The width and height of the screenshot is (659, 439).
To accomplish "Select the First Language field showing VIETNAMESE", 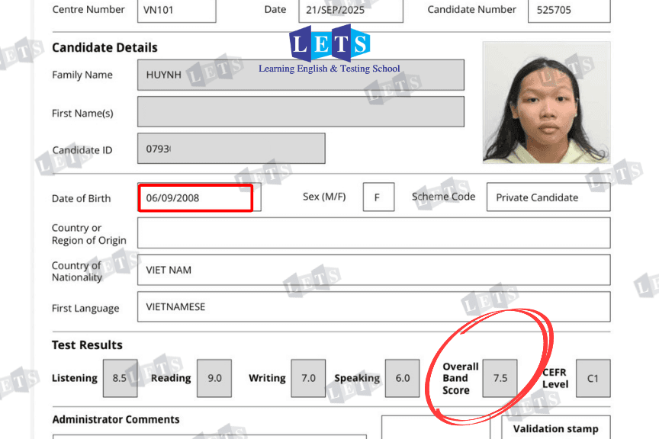I will [373, 306].
